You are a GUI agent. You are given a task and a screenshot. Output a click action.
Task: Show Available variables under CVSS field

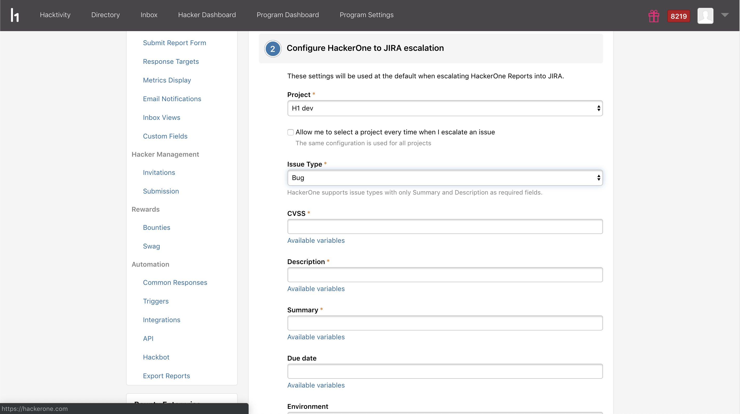pyautogui.click(x=316, y=240)
